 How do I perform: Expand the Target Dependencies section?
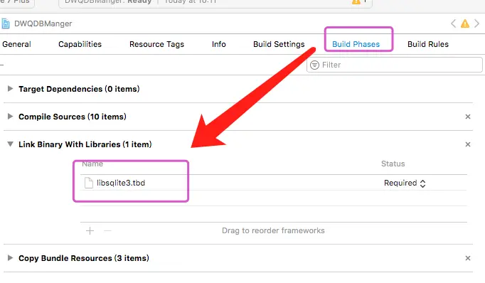click(x=10, y=89)
